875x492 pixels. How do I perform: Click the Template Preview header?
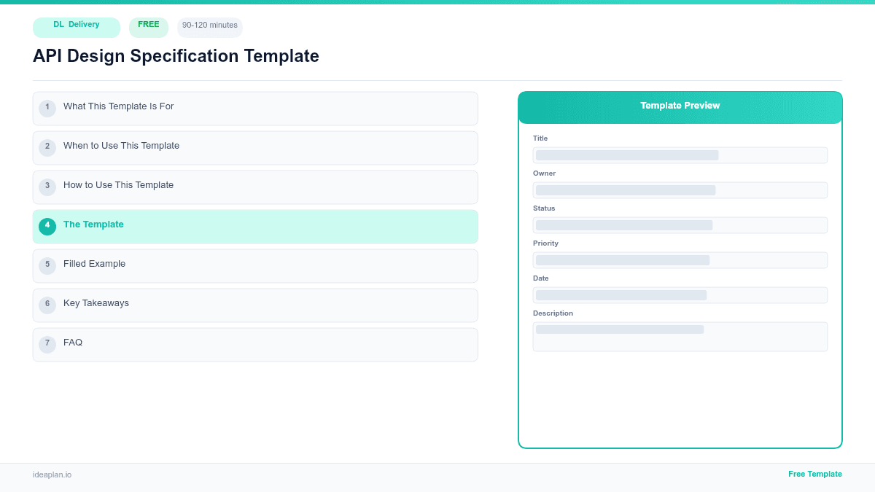coord(680,106)
